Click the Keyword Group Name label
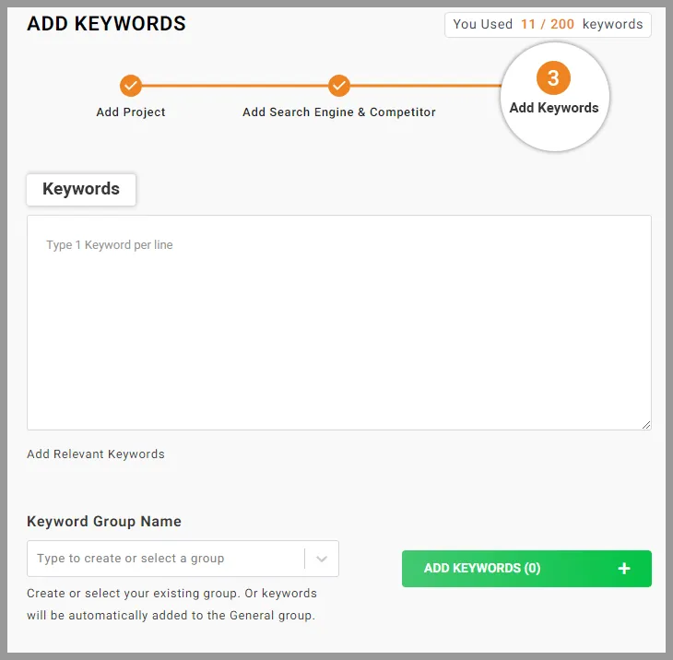 click(104, 522)
